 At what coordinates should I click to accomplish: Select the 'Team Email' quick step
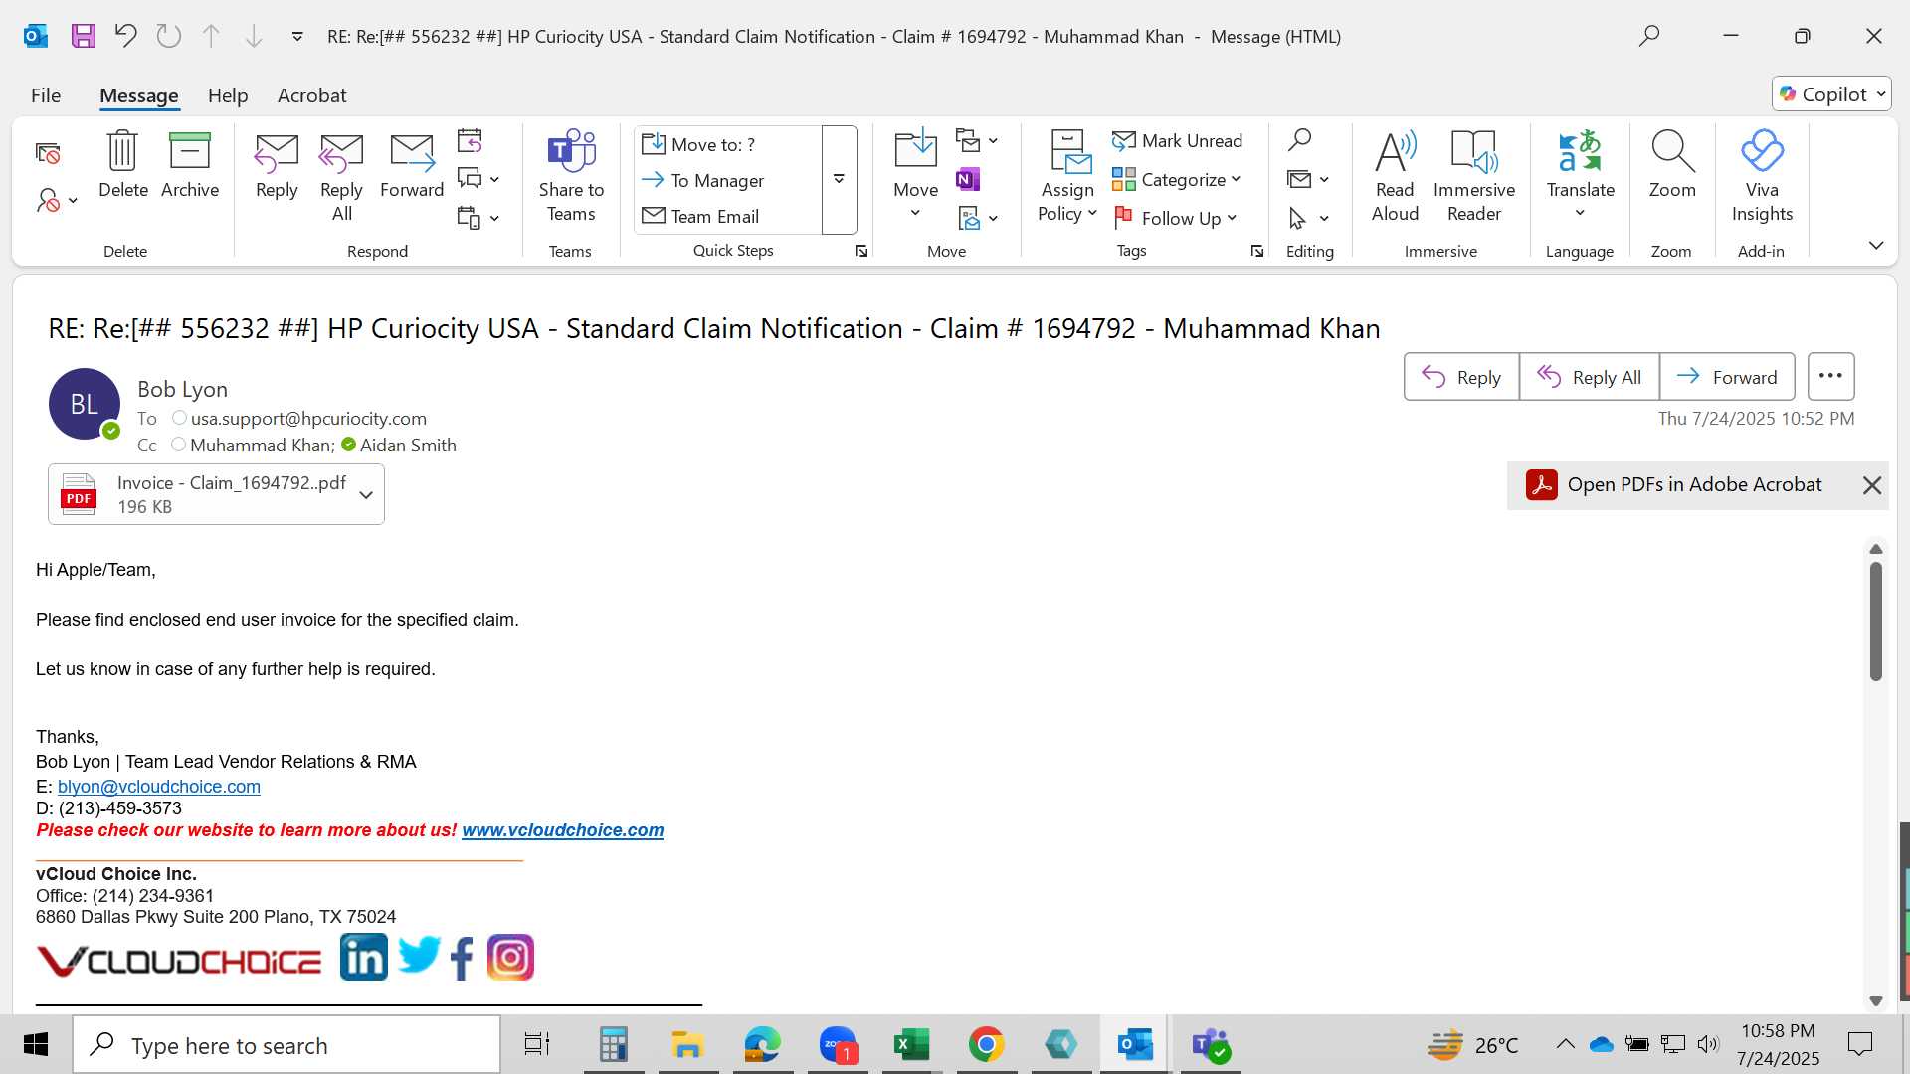click(728, 216)
